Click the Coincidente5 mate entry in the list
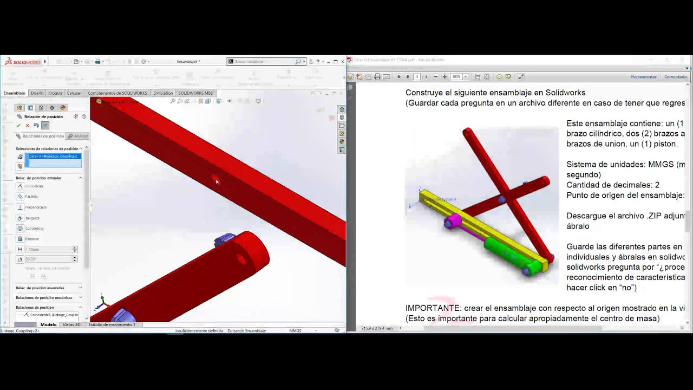 click(x=51, y=315)
